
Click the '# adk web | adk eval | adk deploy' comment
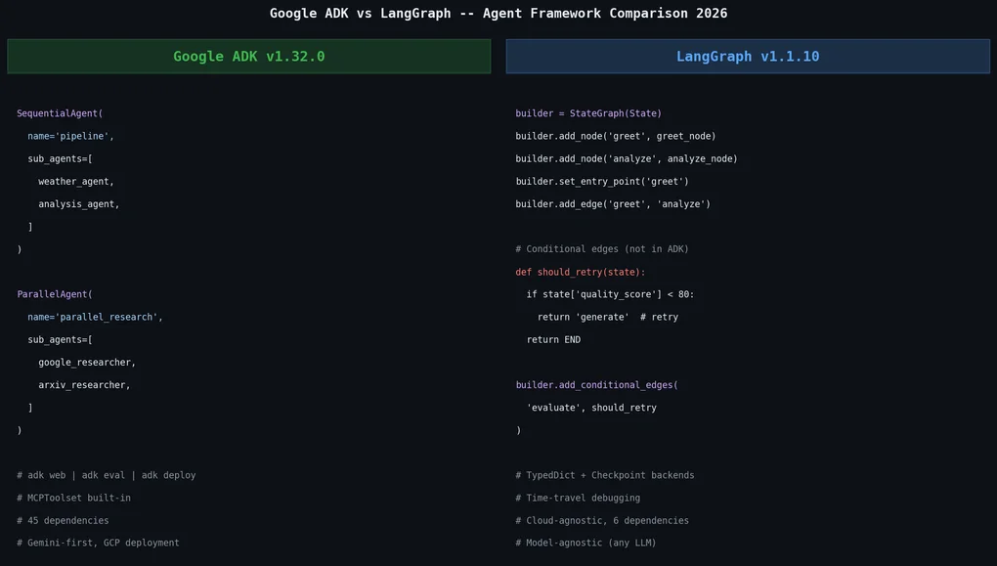(x=107, y=475)
